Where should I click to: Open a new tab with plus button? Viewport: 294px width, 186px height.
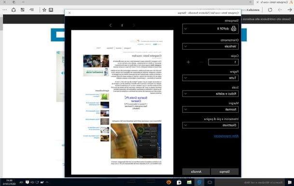click(x=251, y=2)
